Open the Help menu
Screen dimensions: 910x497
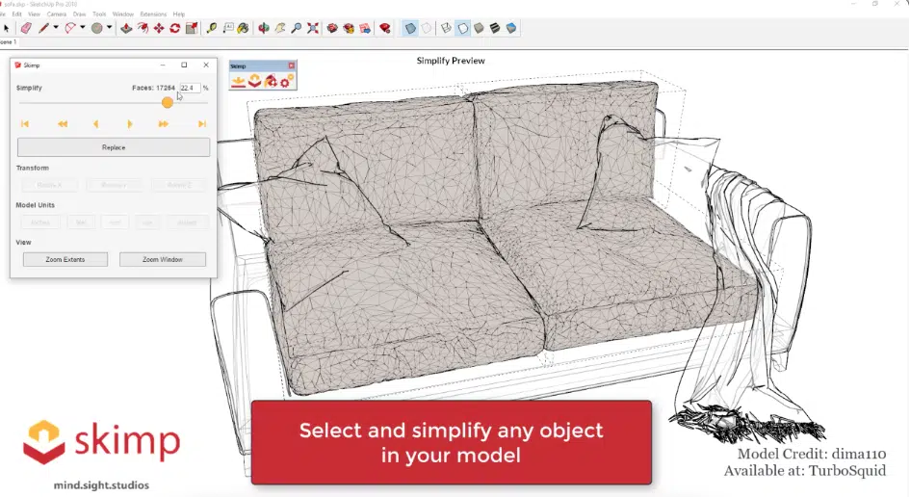tap(179, 13)
